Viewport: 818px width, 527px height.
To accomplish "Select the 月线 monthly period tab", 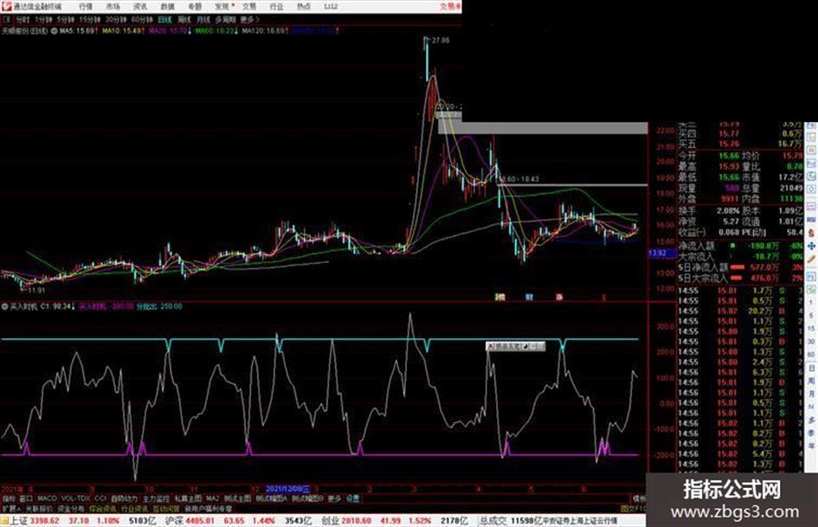I will click(203, 19).
